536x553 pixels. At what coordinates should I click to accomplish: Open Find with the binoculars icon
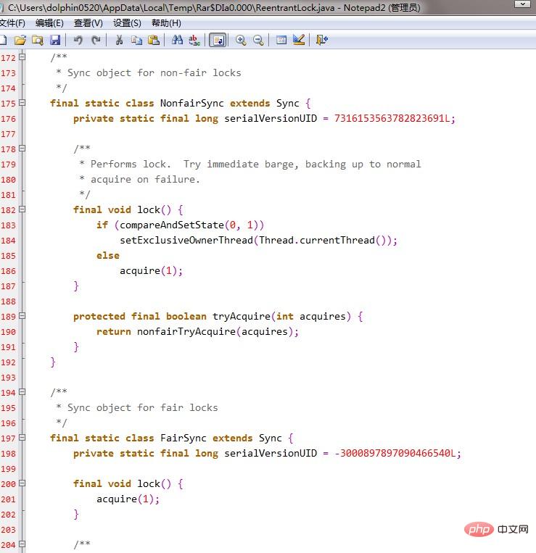pos(177,40)
